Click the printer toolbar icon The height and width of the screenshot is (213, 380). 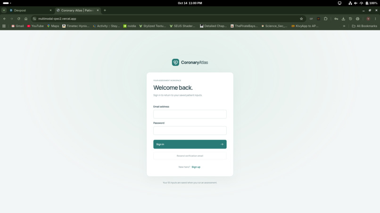[x=357, y=19]
